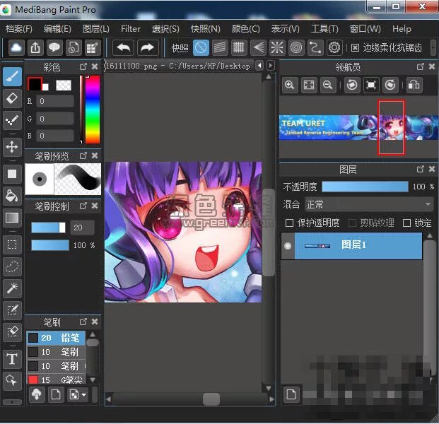Enable vanishing point snap
439x424 pixels.
coord(258,48)
